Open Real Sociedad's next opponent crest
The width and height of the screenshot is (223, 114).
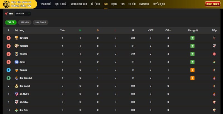[x=214, y=78]
